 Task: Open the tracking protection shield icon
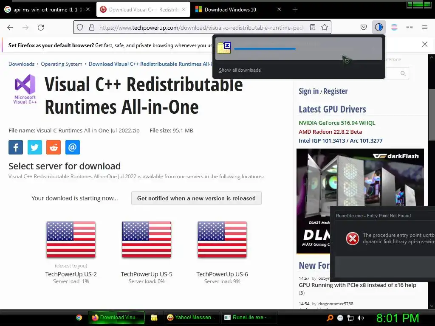click(80, 28)
